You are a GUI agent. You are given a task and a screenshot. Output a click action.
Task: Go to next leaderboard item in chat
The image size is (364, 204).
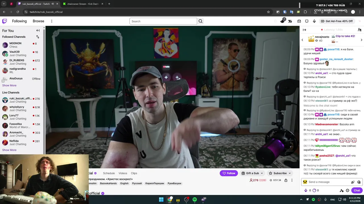(361, 40)
